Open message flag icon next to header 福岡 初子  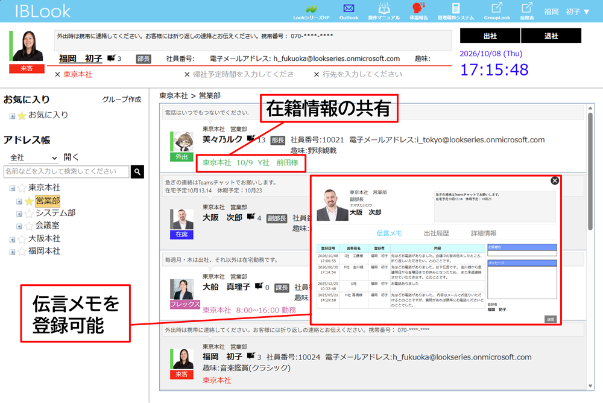click(111, 58)
